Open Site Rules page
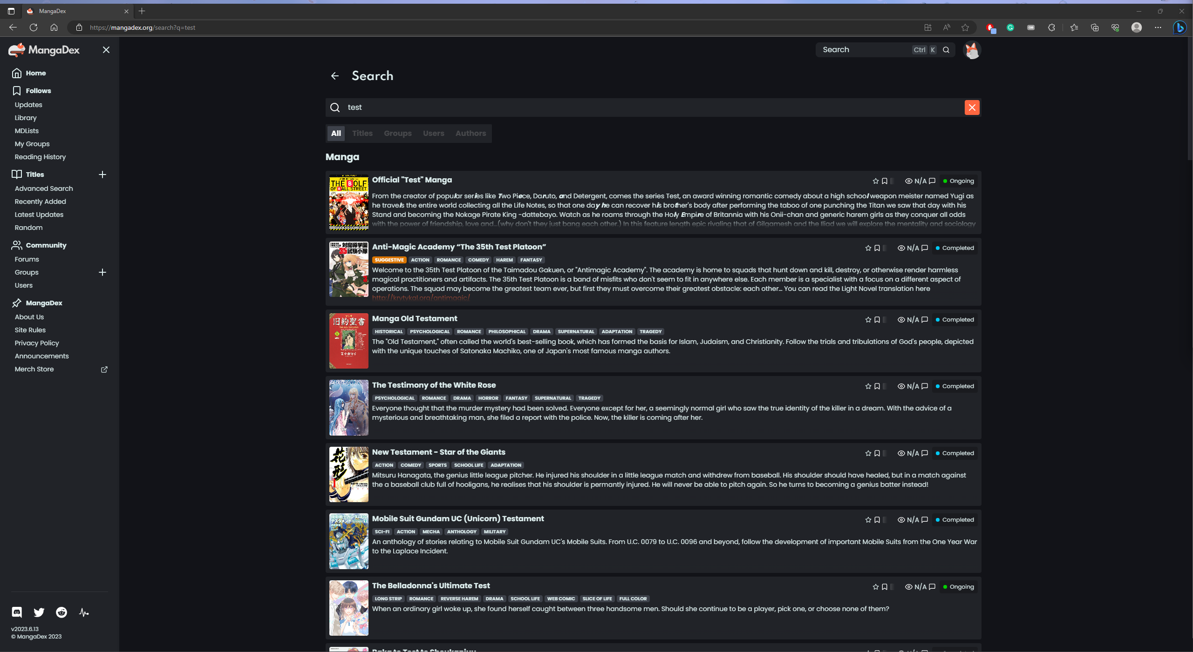Image resolution: width=1193 pixels, height=652 pixels. point(30,330)
